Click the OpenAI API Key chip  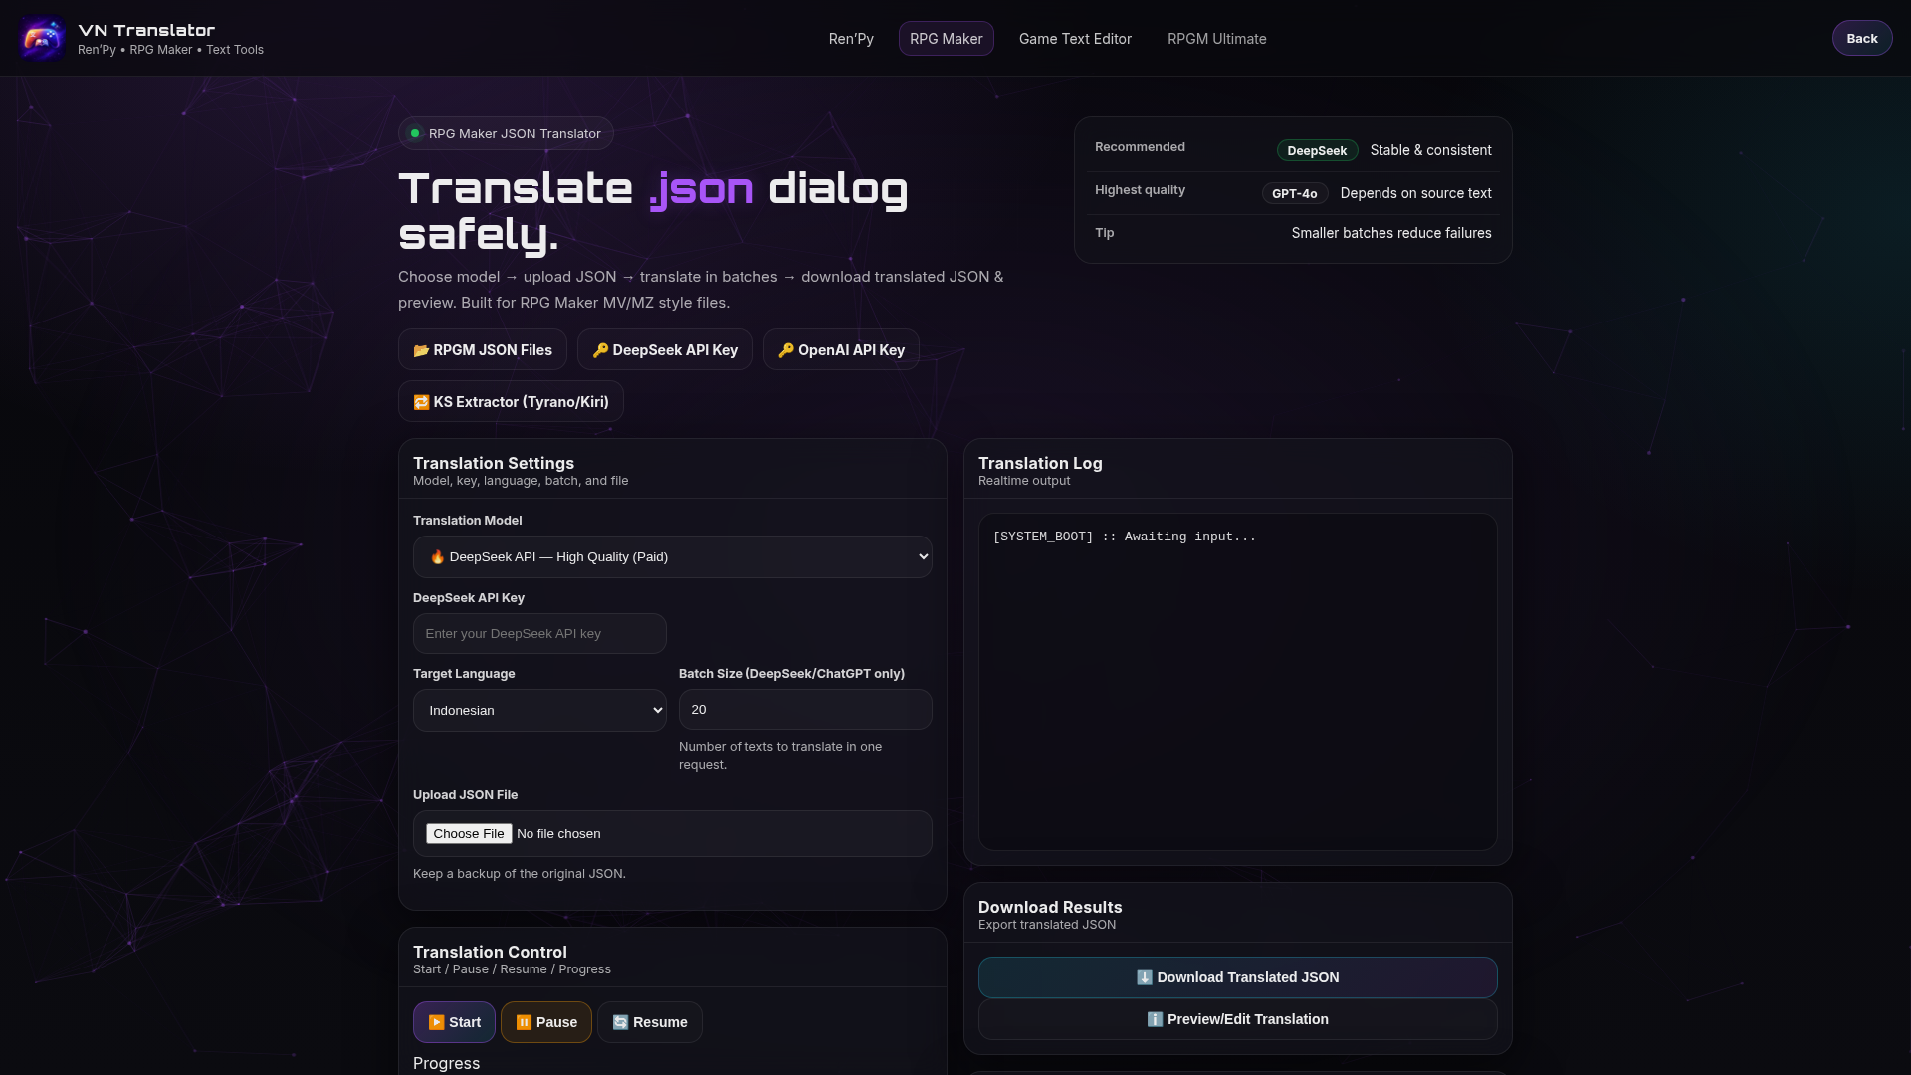point(841,350)
